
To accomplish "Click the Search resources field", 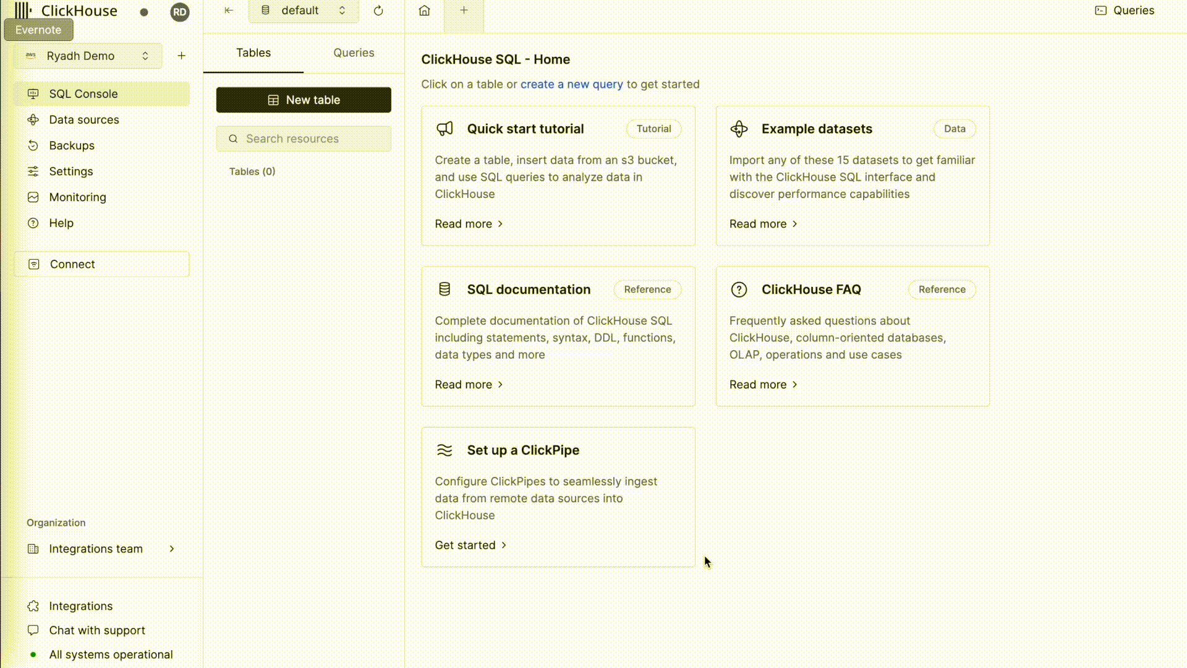I will coord(304,139).
